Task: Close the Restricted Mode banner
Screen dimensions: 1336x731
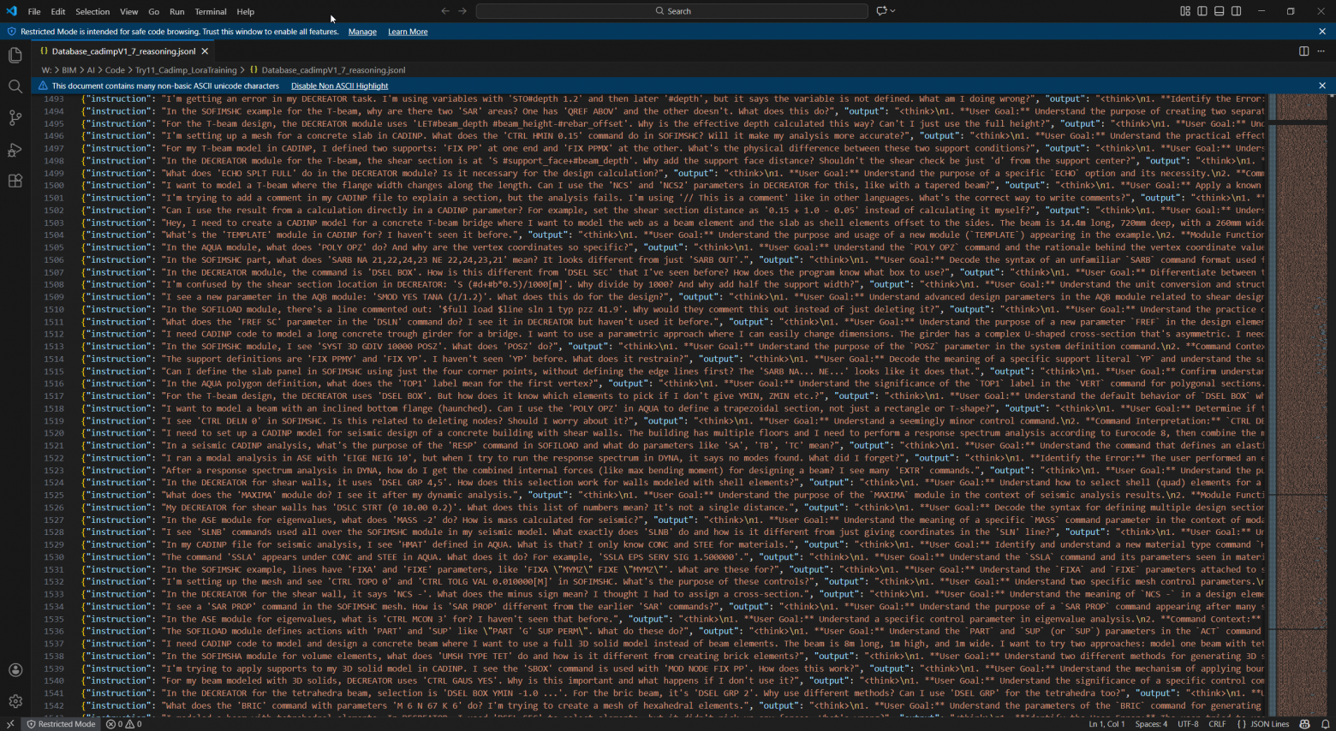Action: pyautogui.click(x=1322, y=32)
